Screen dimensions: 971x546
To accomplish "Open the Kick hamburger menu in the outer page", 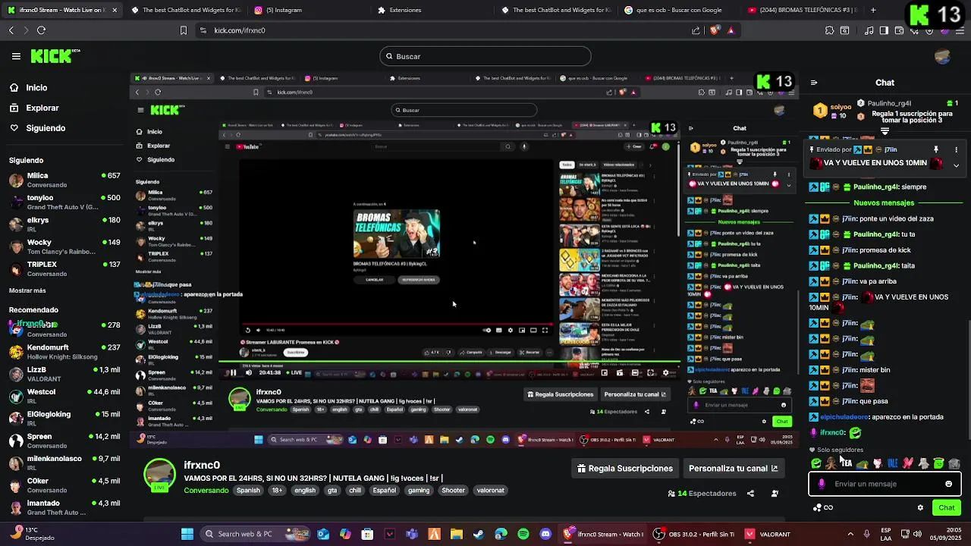I will 16,56.
